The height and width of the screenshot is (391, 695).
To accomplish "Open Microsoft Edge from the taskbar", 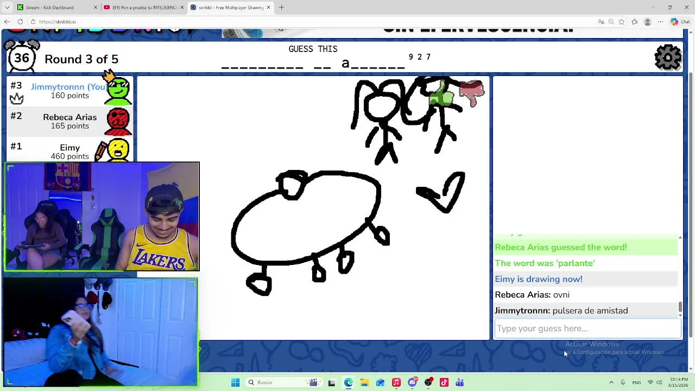I will pos(348,382).
